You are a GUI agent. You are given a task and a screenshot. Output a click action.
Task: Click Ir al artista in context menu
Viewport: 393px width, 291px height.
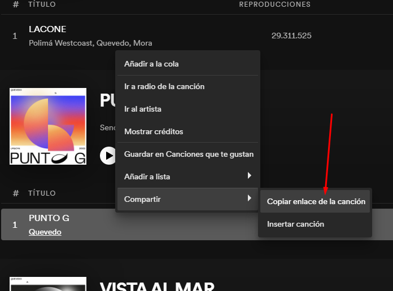tap(142, 109)
